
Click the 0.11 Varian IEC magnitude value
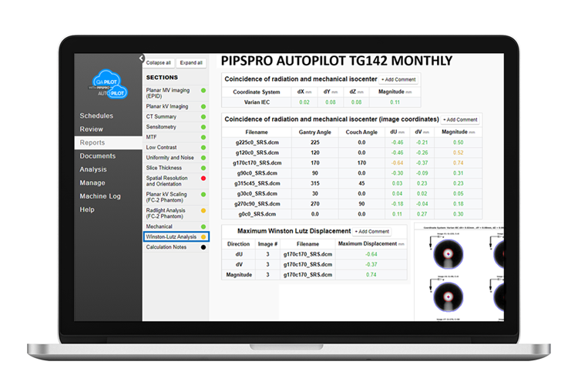coord(395,102)
